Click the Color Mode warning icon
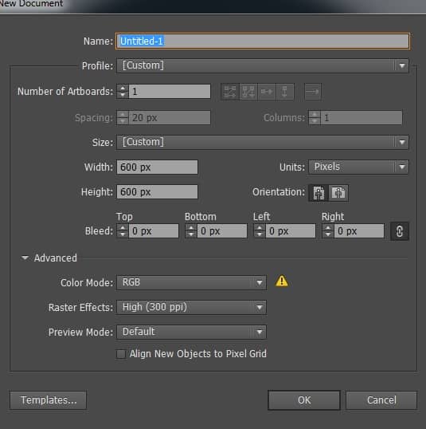The image size is (426, 429). [x=281, y=281]
